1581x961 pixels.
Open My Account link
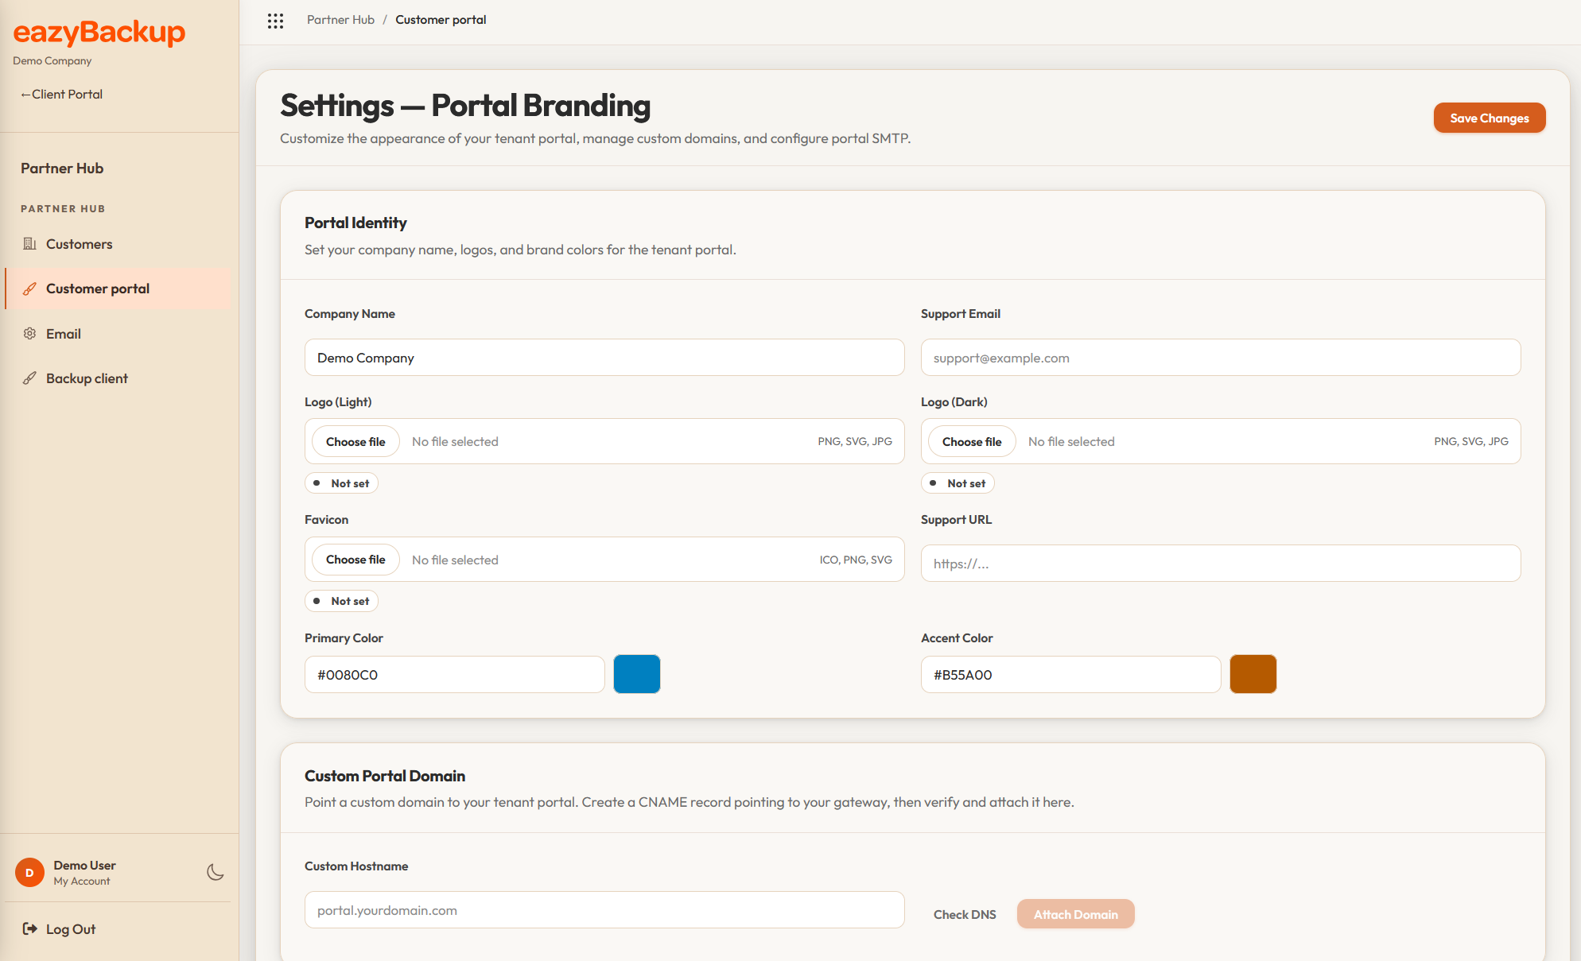pos(82,882)
